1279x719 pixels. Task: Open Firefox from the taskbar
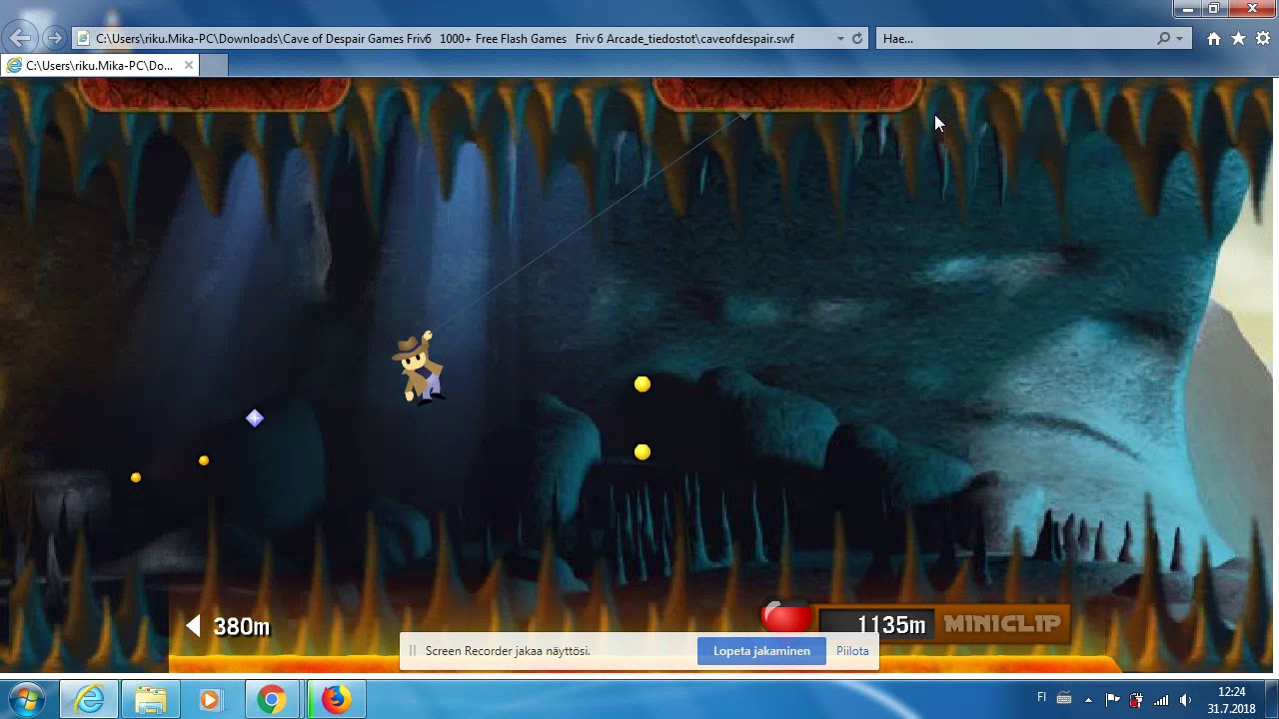point(336,700)
